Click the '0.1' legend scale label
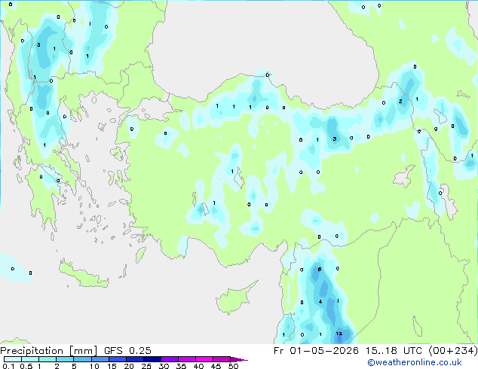Screen dimensions: 478x369 pyautogui.click(x=8, y=366)
